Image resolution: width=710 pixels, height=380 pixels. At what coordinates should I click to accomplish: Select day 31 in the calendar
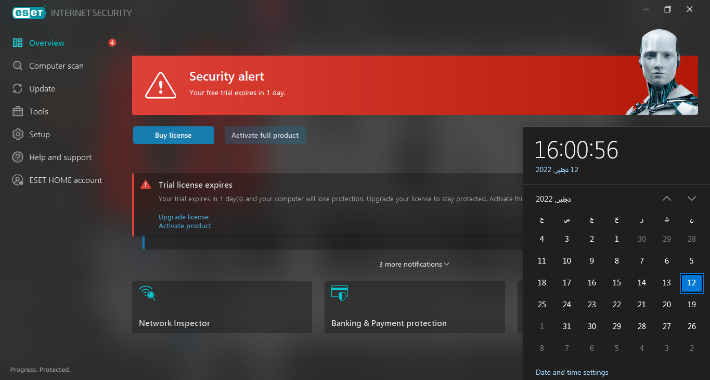coord(567,326)
